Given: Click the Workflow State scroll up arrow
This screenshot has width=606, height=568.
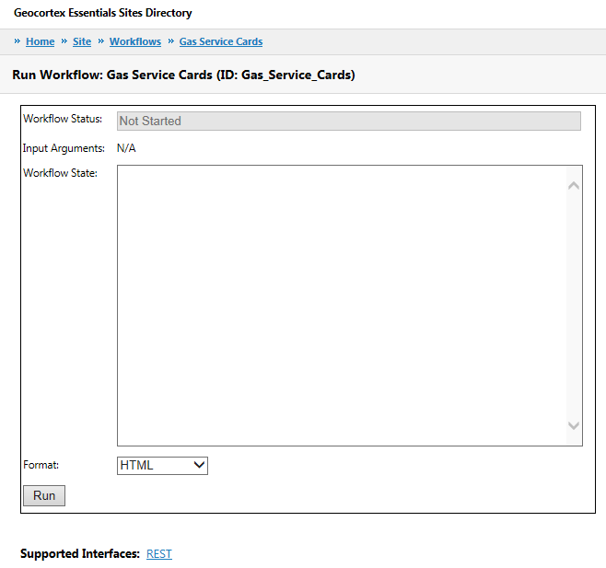Looking at the screenshot, I should pos(574,186).
